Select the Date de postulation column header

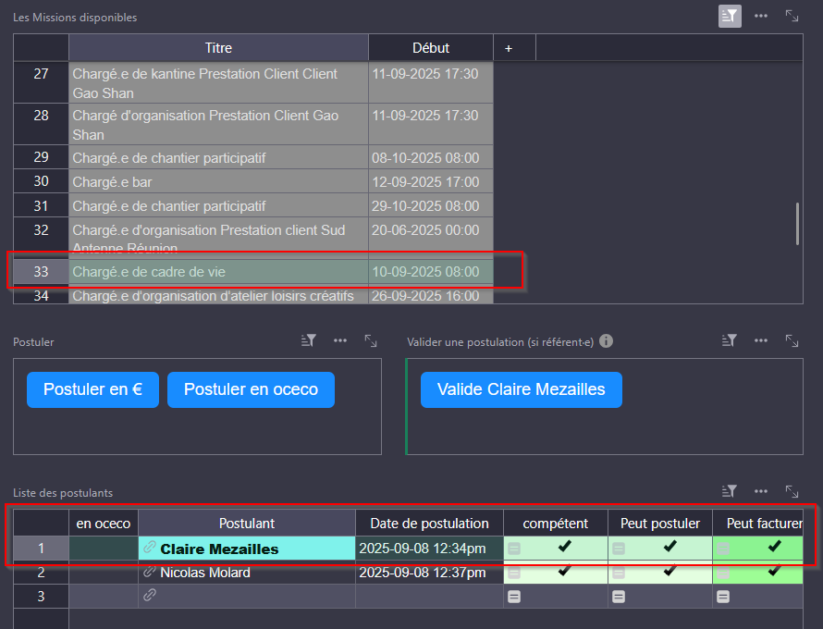pyautogui.click(x=429, y=524)
